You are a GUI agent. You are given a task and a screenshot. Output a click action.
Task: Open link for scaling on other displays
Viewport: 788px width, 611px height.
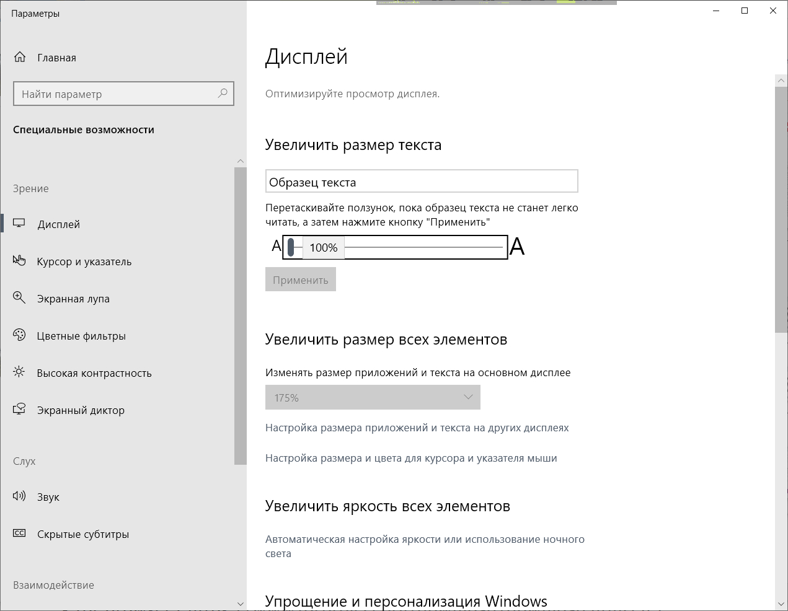point(417,428)
